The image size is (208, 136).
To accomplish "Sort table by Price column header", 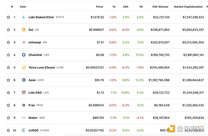I will point(99,7).
